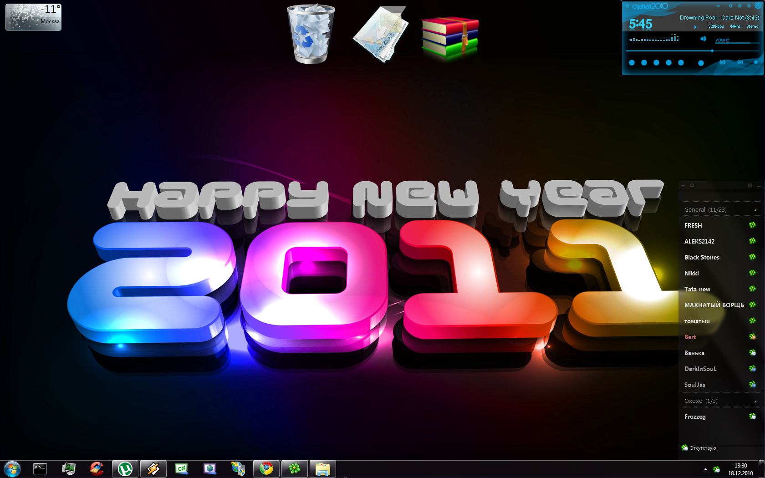Collapse the Охохо contact group
The height and width of the screenshot is (478, 765).
point(755,401)
